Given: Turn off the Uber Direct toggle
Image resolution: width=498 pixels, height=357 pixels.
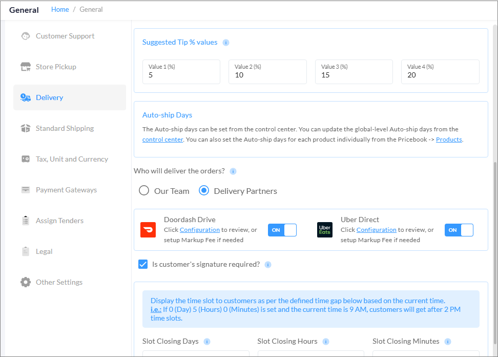Looking at the screenshot, I should (459, 230).
